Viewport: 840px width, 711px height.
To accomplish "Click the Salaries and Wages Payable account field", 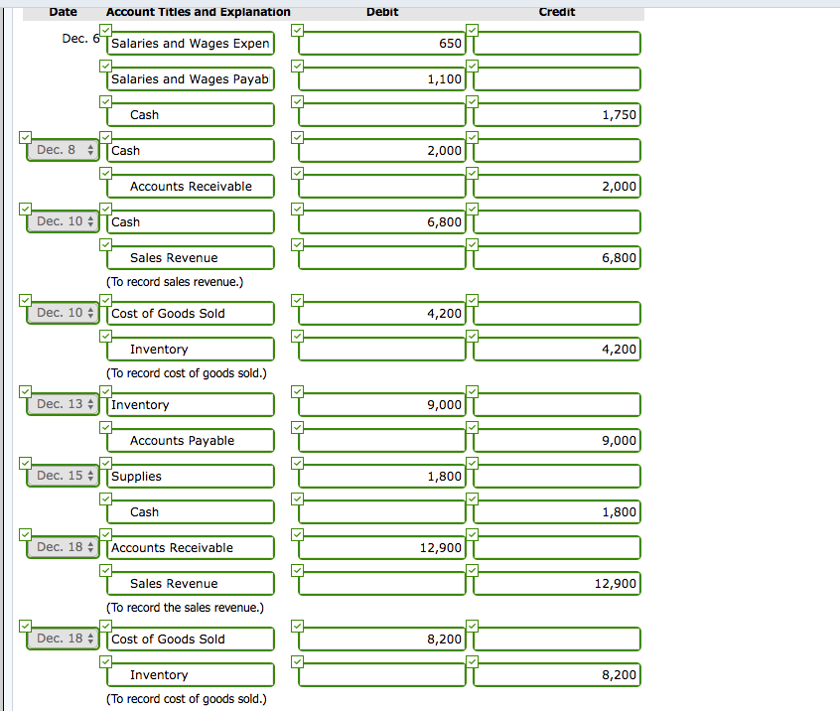I will click(191, 79).
